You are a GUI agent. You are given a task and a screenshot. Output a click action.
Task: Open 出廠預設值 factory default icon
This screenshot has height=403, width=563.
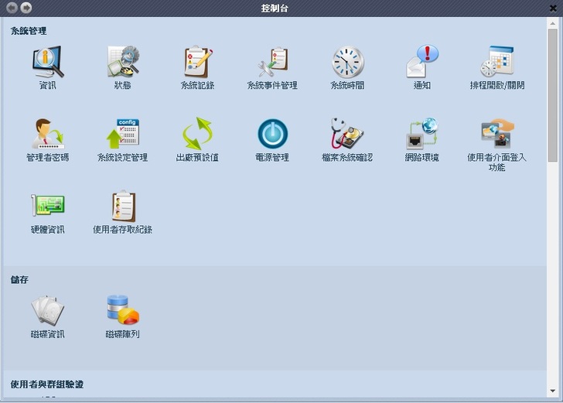point(198,134)
